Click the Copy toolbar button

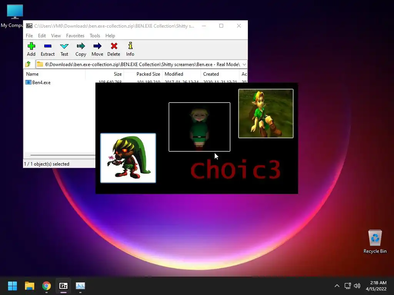(81, 49)
